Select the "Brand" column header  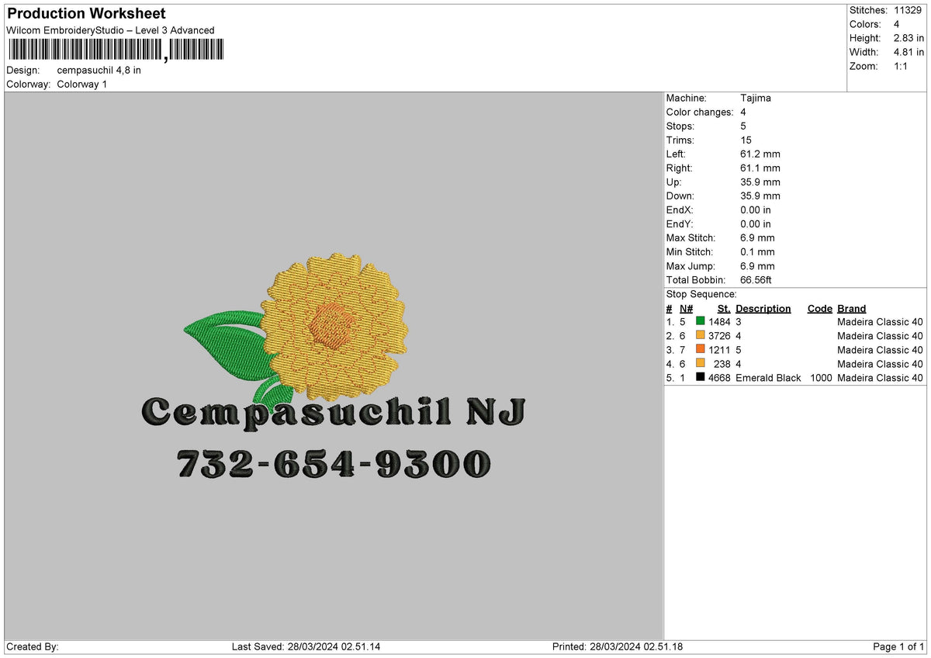pyautogui.click(x=852, y=309)
